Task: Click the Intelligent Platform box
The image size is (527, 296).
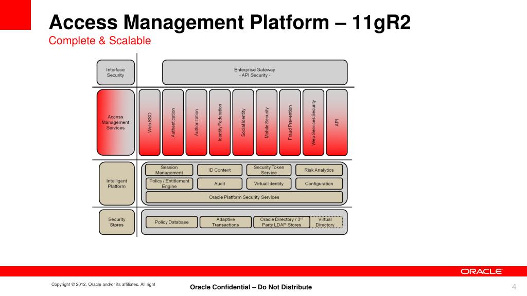Action: point(117,183)
